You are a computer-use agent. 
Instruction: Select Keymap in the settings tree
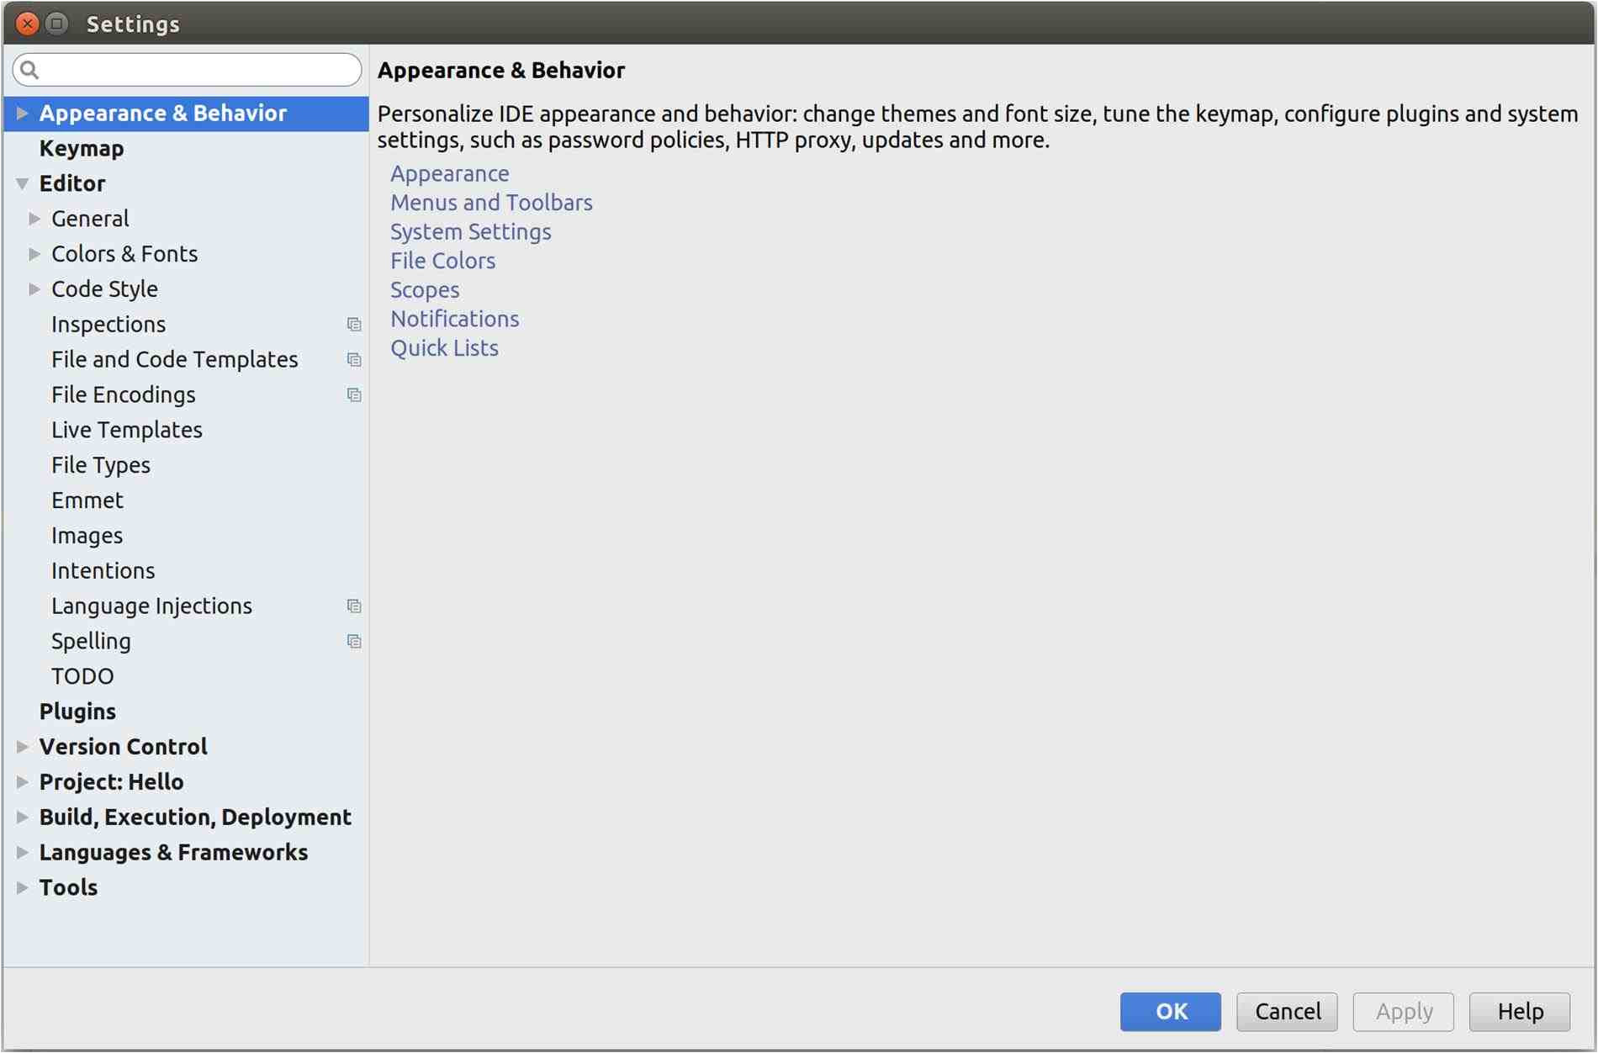coord(82,148)
